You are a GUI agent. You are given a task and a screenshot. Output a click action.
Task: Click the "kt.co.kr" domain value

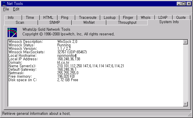[63, 63]
